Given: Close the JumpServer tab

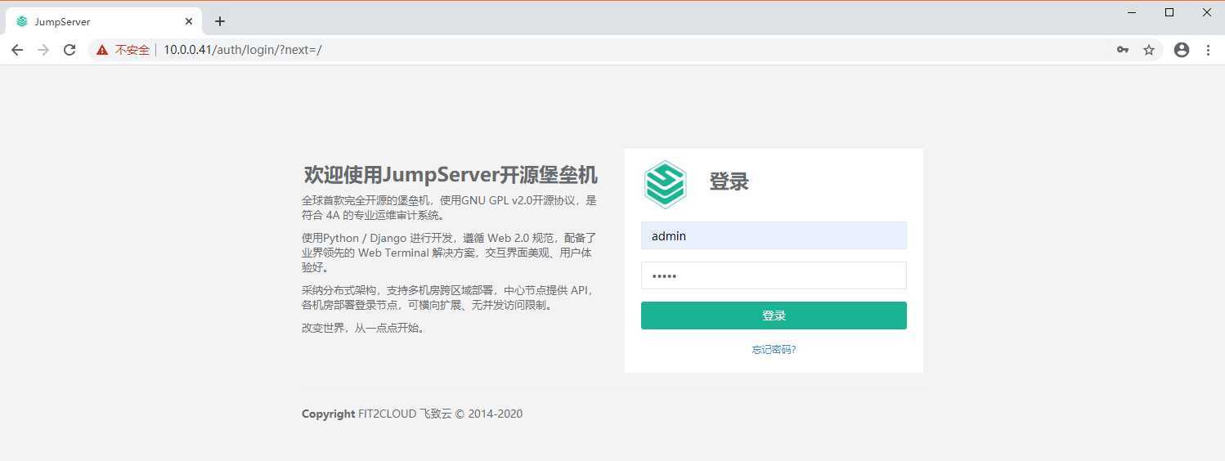Looking at the screenshot, I should 187,21.
